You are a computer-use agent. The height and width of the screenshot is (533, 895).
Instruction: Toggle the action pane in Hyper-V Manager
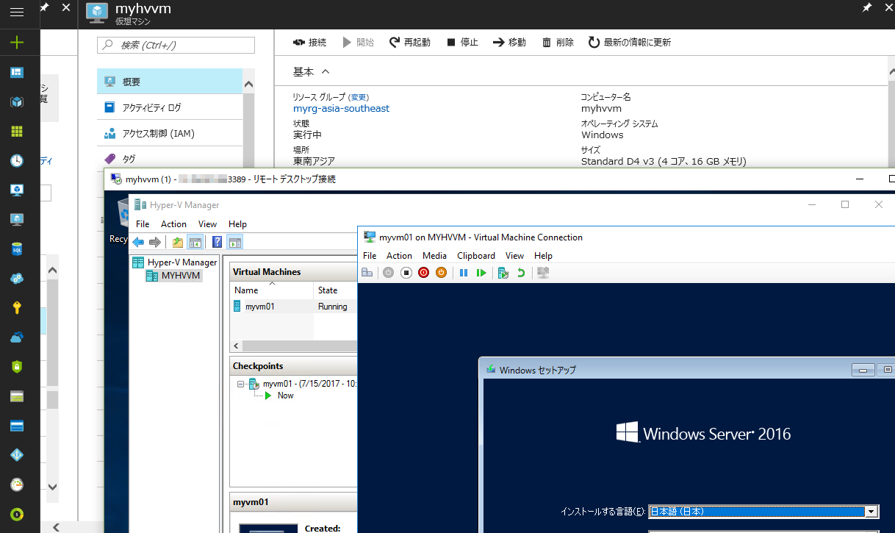click(234, 241)
